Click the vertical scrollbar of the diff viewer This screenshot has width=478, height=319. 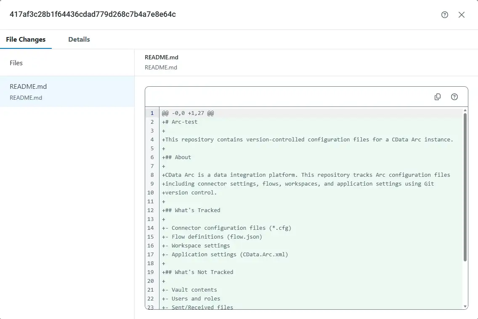tap(465, 187)
